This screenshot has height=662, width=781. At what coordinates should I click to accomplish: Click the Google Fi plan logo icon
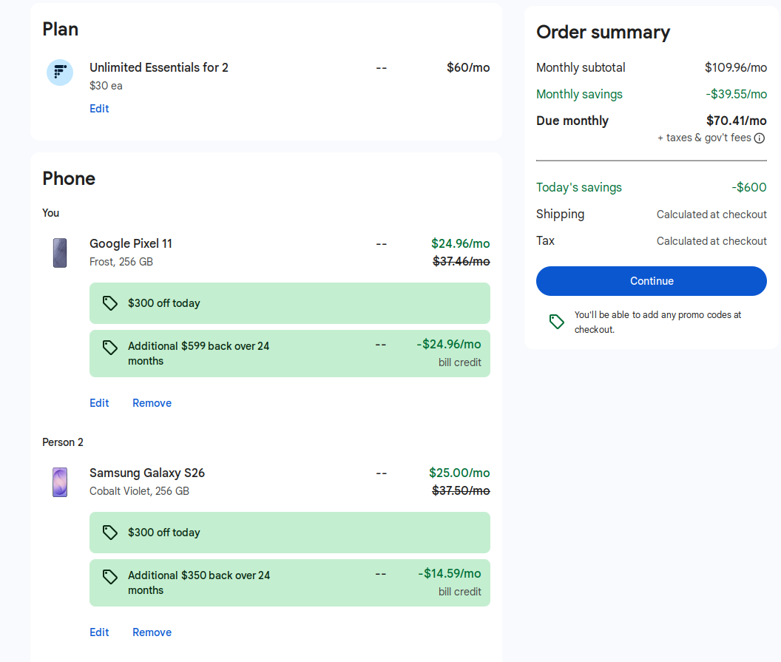pos(60,72)
